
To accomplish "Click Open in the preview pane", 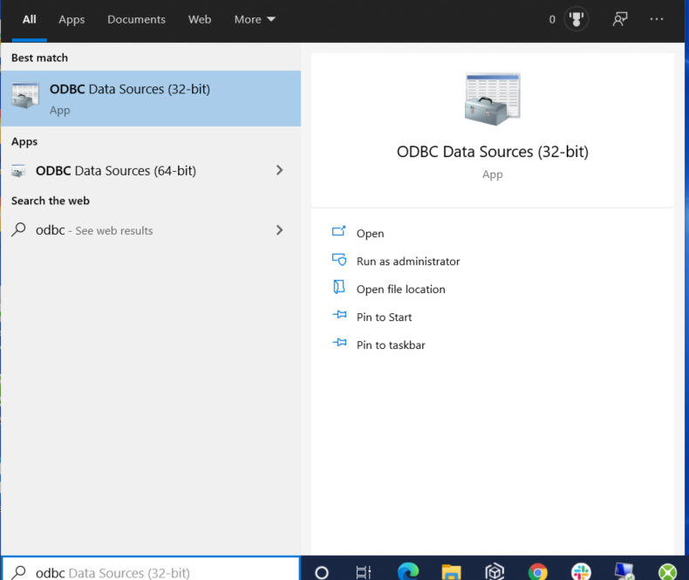I will [370, 234].
